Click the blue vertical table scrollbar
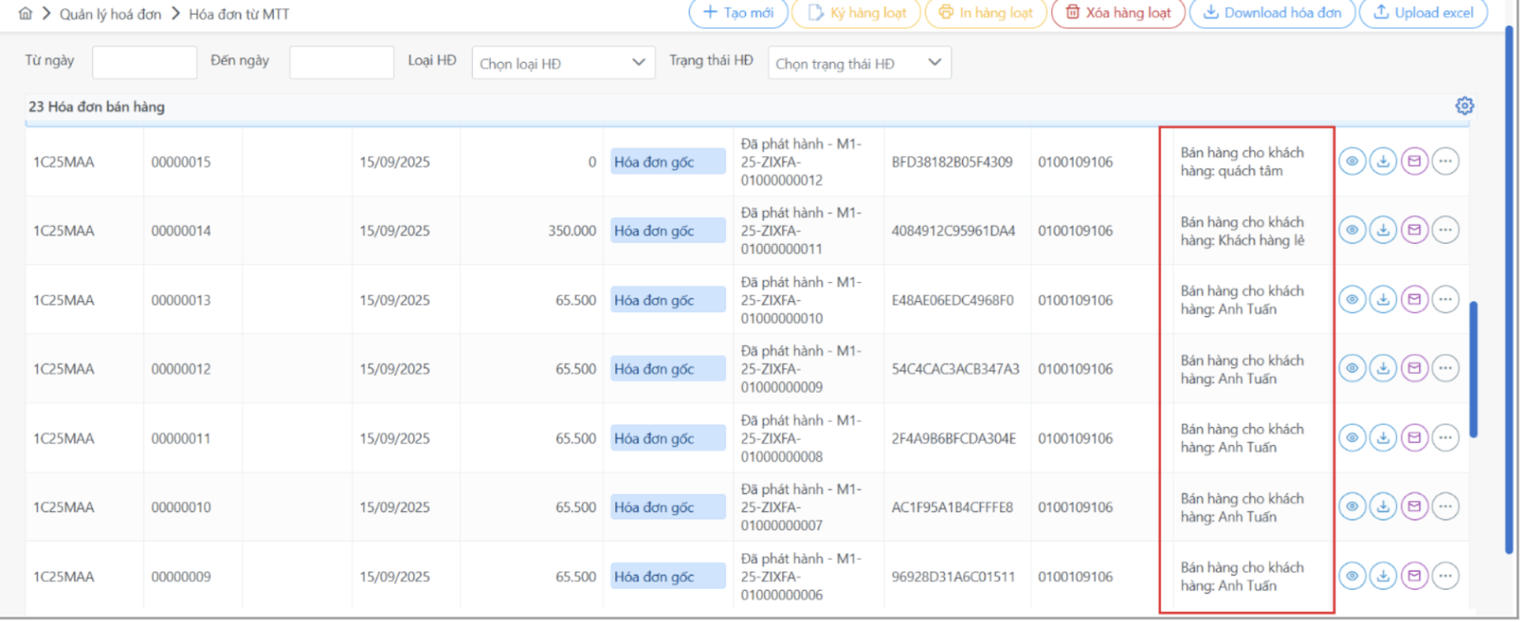Viewport: 1520px width, 622px height. coord(1473,369)
